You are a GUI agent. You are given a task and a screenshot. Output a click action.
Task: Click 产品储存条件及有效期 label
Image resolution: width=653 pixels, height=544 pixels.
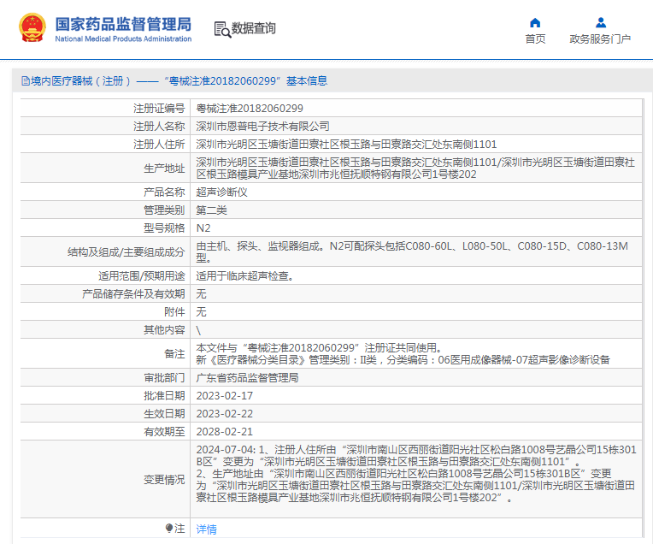[x=133, y=294]
